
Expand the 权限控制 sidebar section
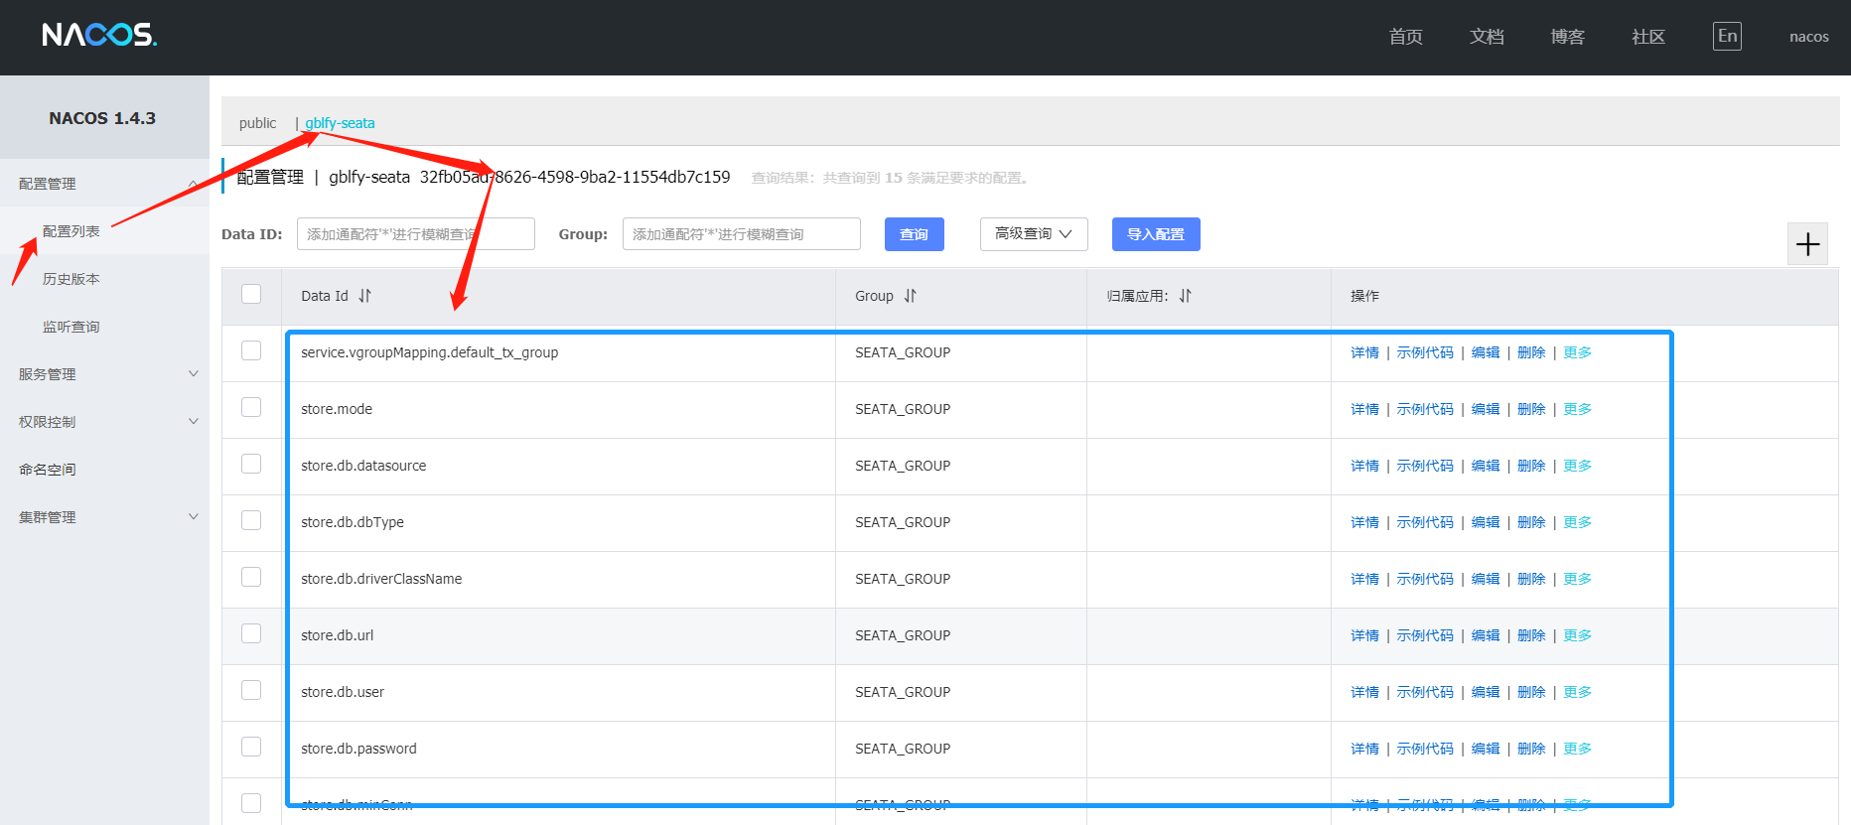coord(104,422)
